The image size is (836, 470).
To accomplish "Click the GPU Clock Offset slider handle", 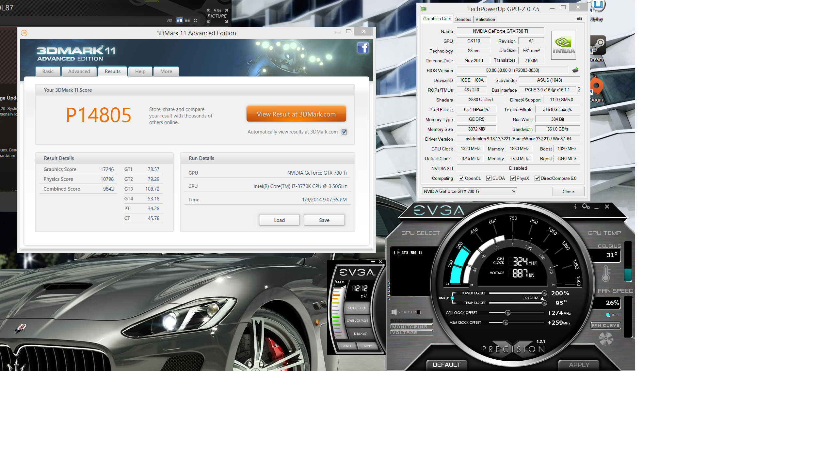I will (x=508, y=313).
